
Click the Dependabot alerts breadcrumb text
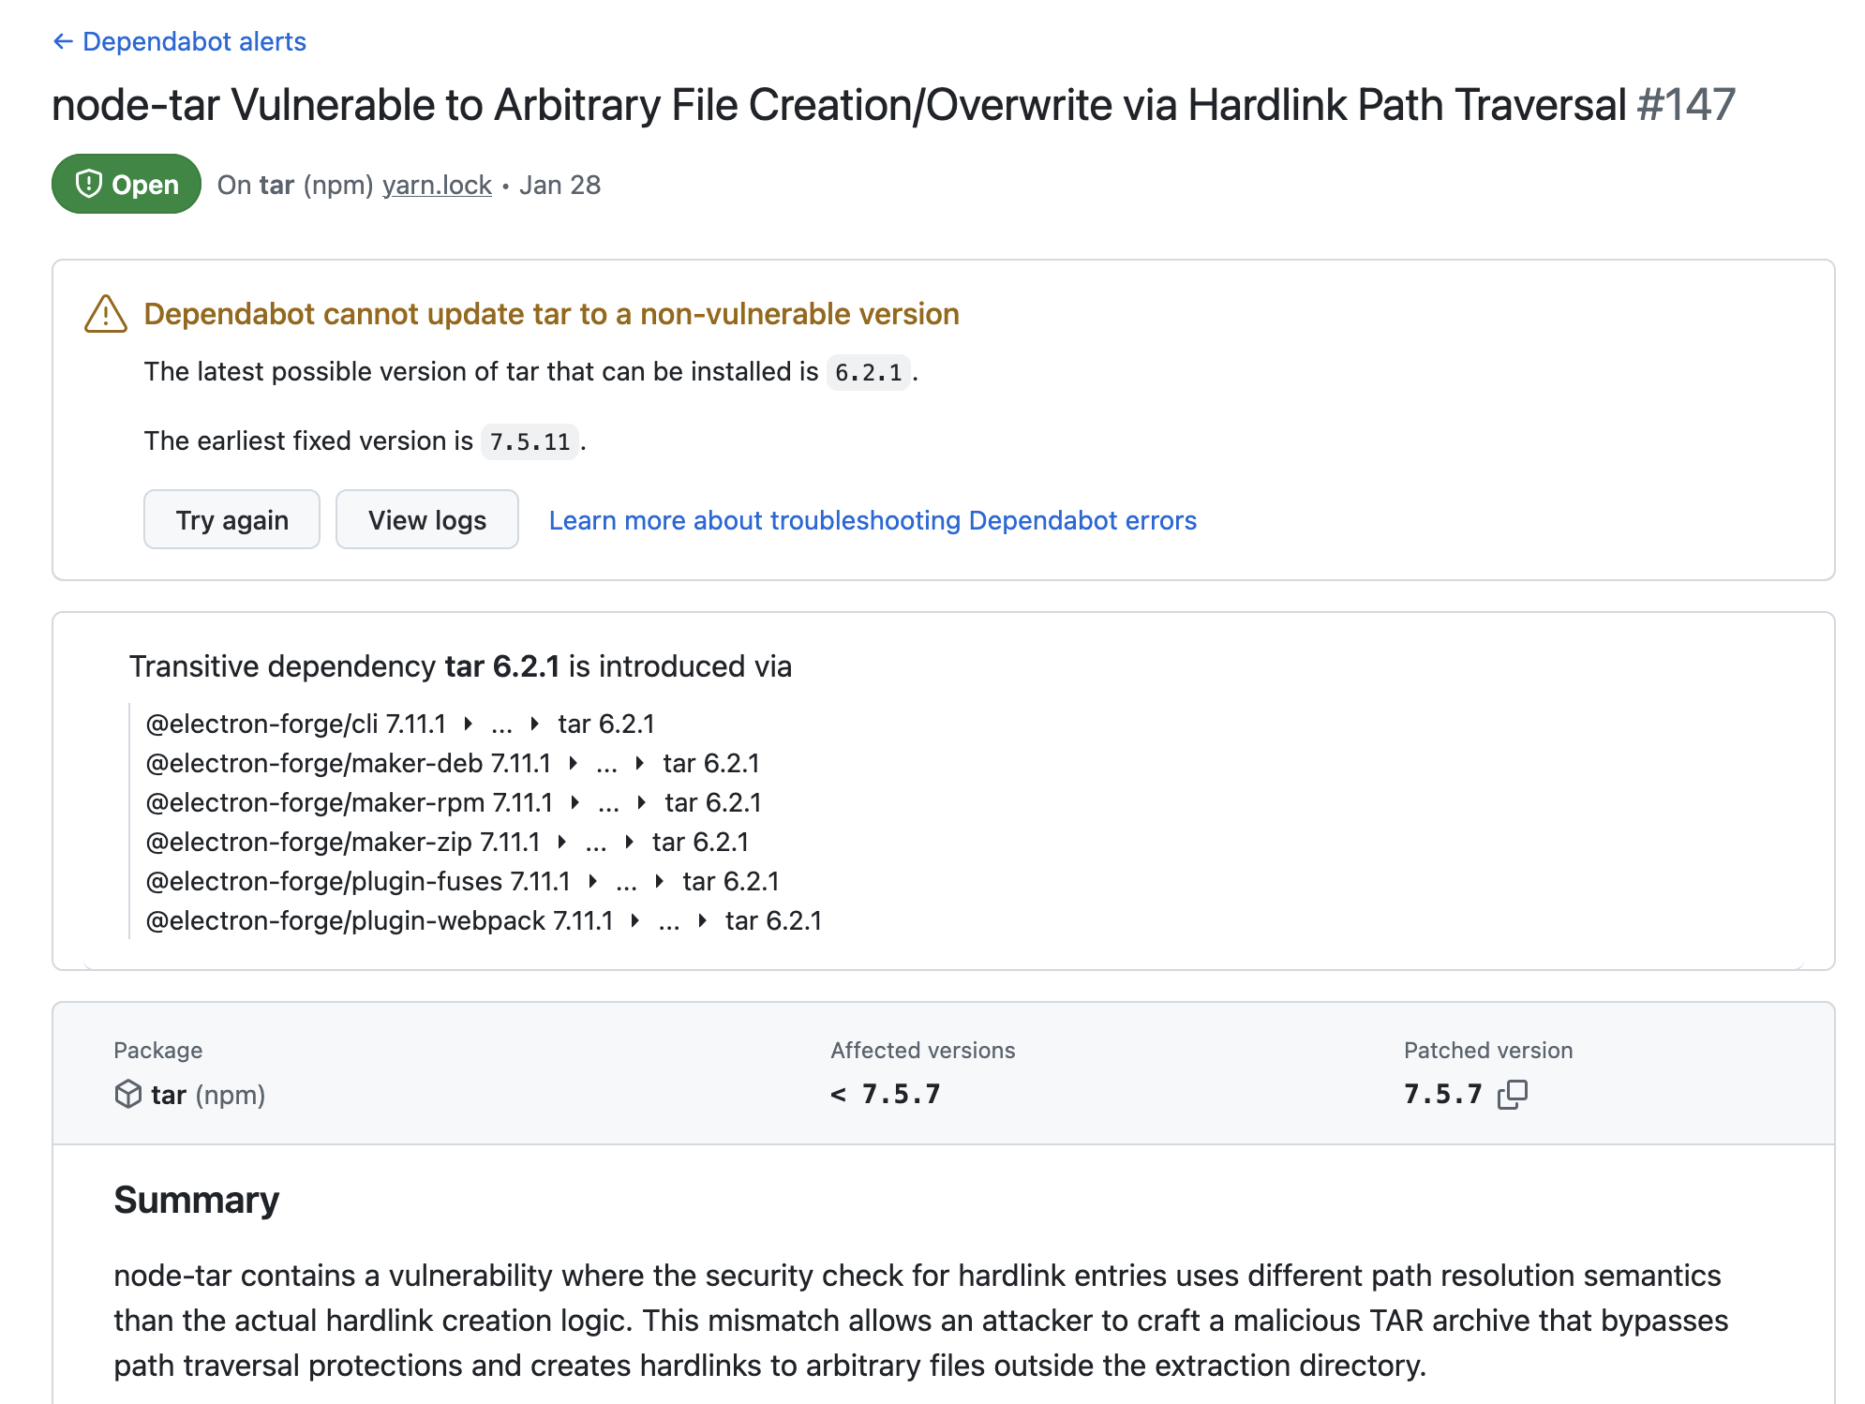tap(194, 41)
